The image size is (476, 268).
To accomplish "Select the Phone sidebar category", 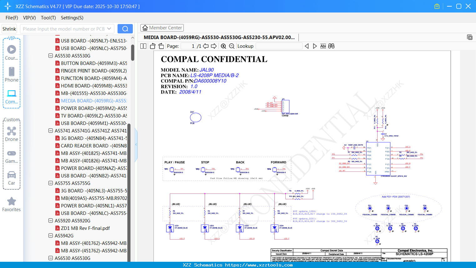I will click(x=12, y=74).
